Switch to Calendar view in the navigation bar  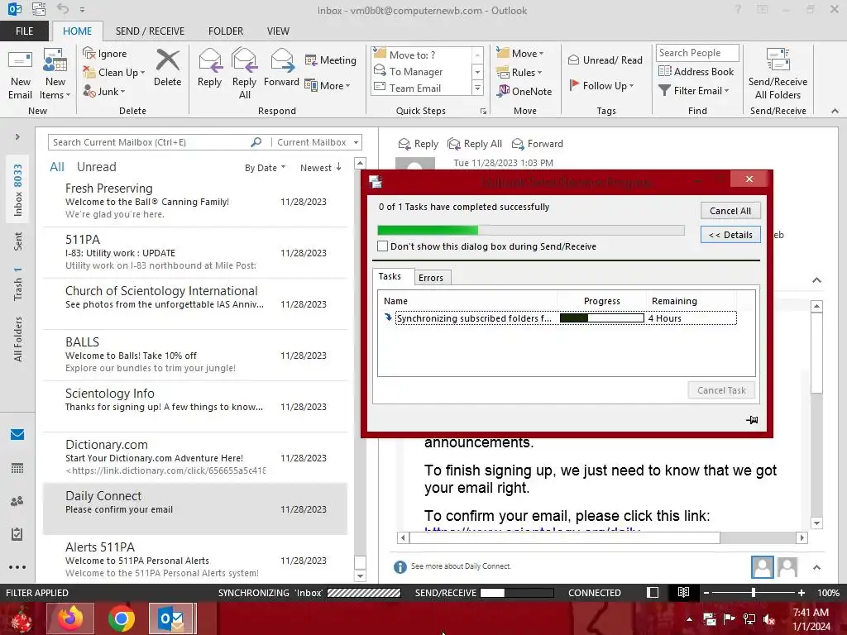(x=17, y=468)
